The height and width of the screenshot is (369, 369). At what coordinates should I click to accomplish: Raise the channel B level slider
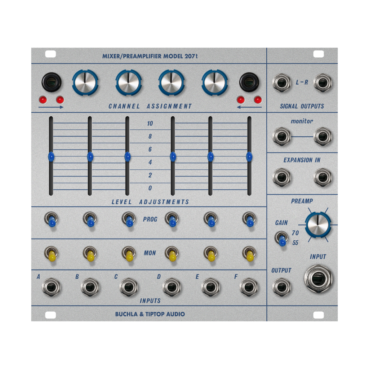89,156
